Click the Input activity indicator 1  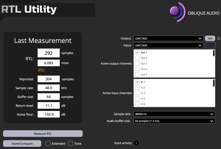[x=136, y=143]
